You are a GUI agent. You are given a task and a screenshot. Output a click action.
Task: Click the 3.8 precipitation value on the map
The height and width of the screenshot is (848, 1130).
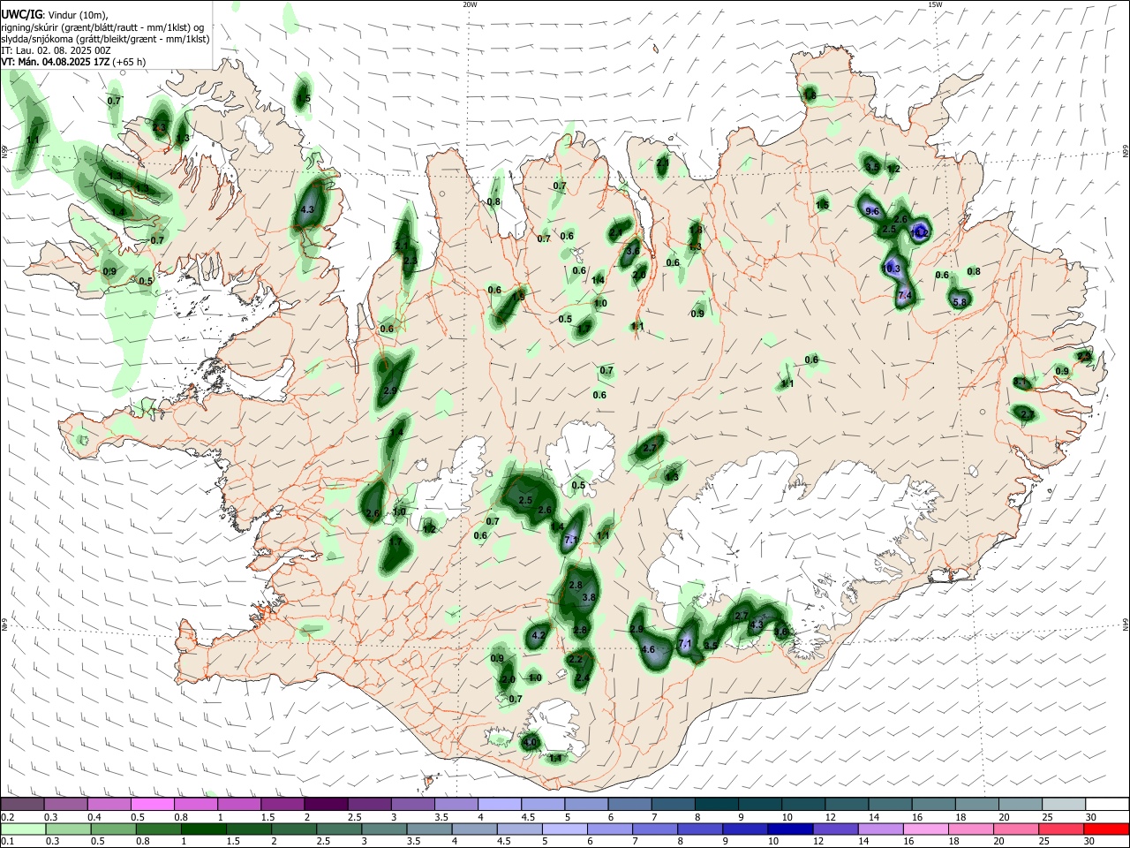(590, 598)
